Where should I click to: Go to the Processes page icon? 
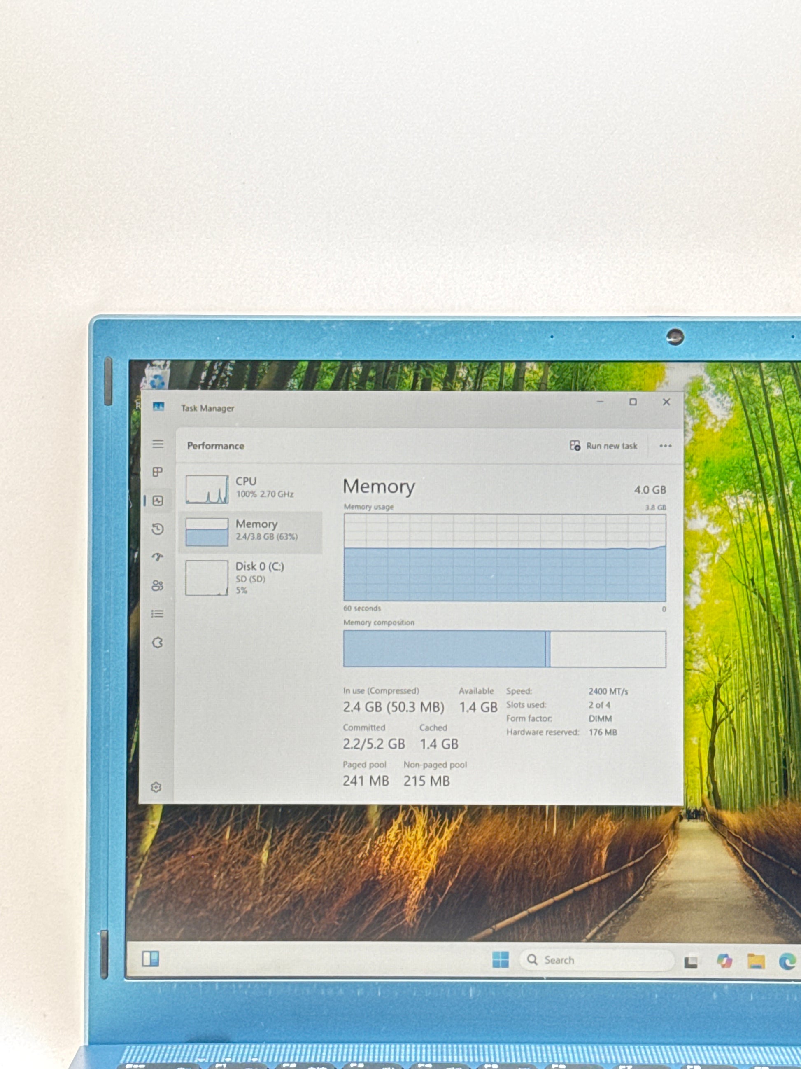point(157,472)
